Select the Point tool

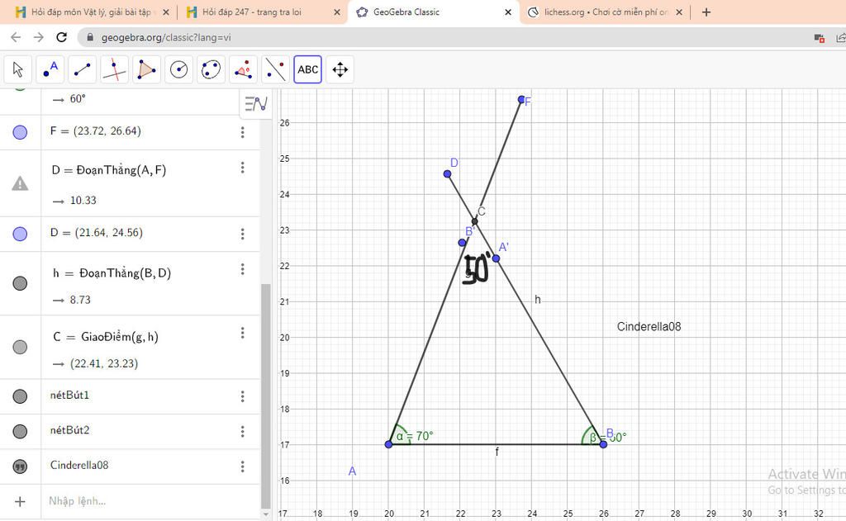tap(50, 69)
